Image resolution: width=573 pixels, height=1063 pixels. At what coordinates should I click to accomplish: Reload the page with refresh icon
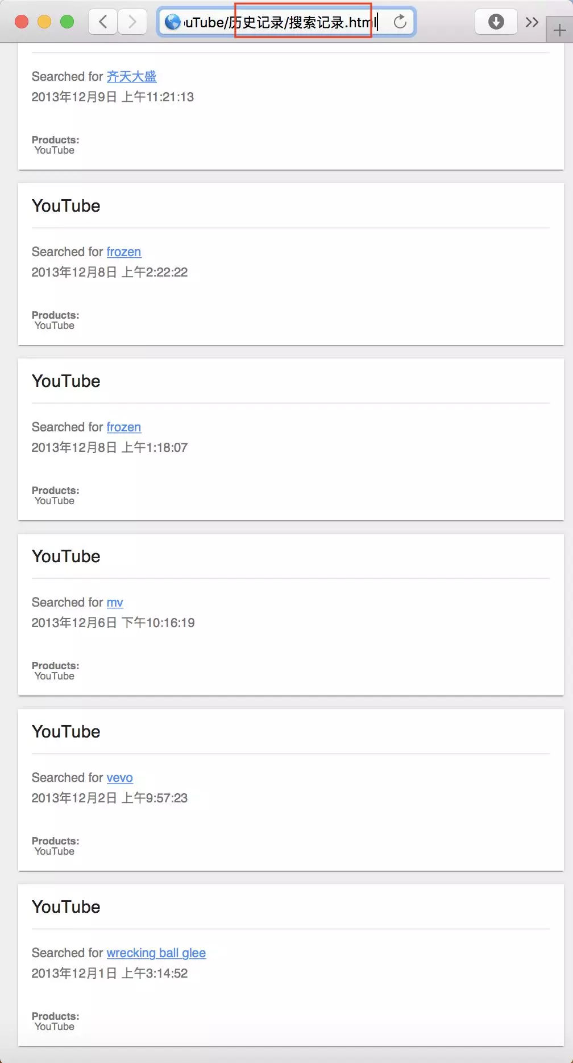tap(400, 22)
